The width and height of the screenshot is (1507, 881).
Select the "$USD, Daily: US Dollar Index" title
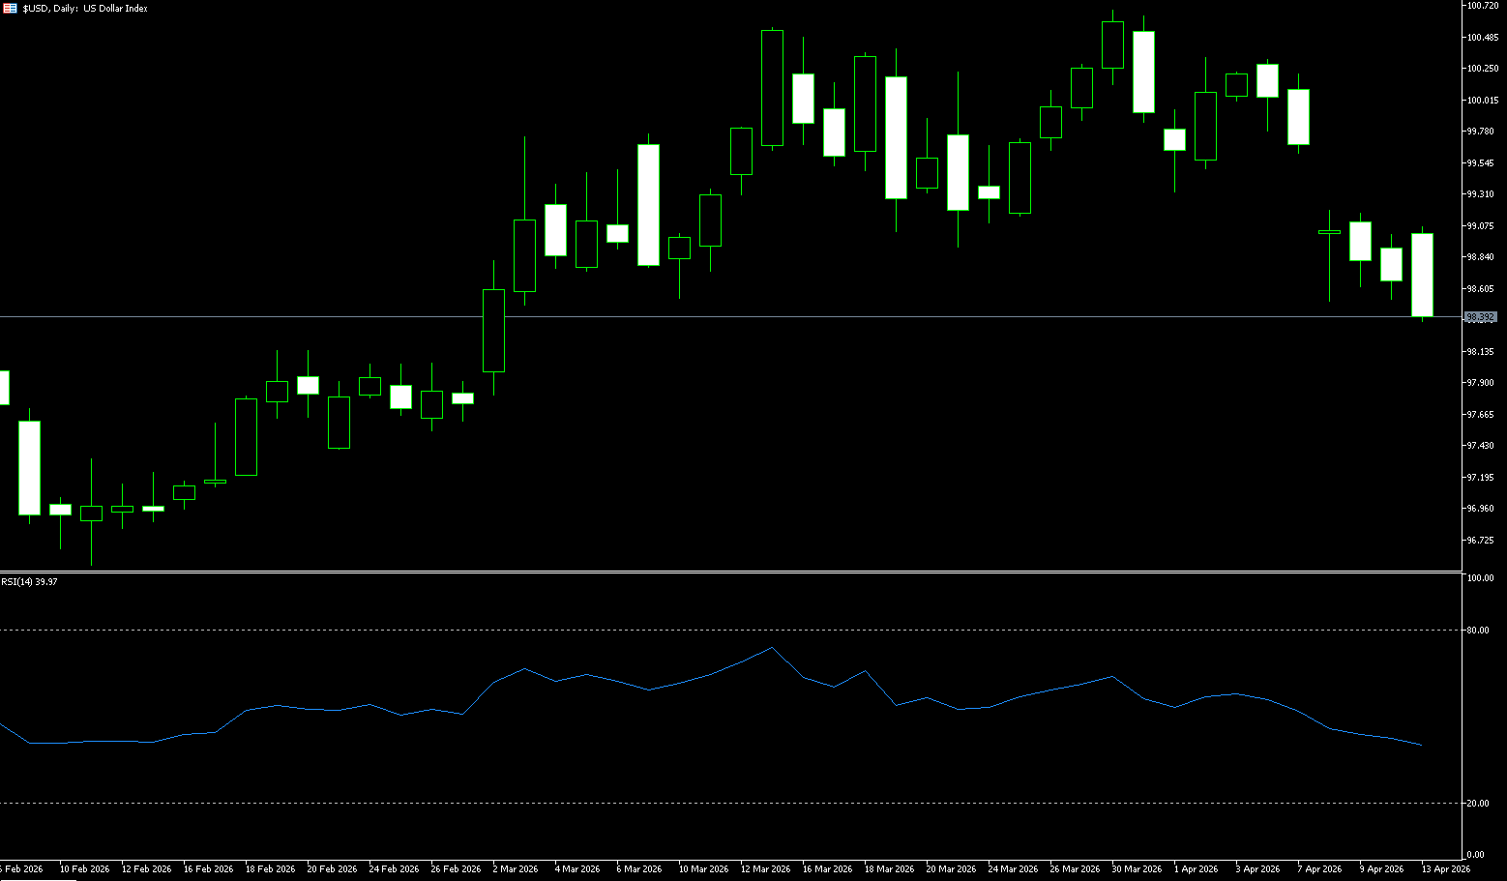coord(85,8)
